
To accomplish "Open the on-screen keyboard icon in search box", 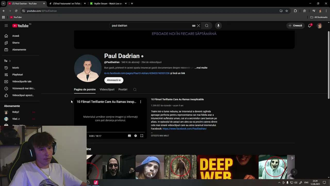I will [194, 26].
